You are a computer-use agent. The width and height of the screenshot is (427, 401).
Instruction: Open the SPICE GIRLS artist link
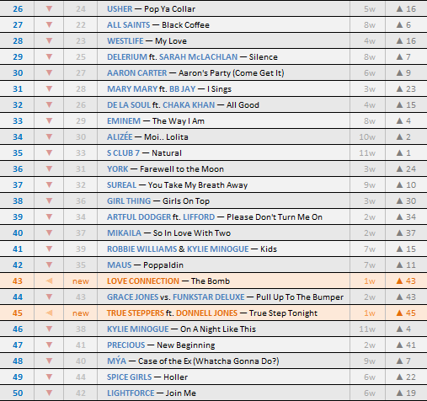pos(129,377)
